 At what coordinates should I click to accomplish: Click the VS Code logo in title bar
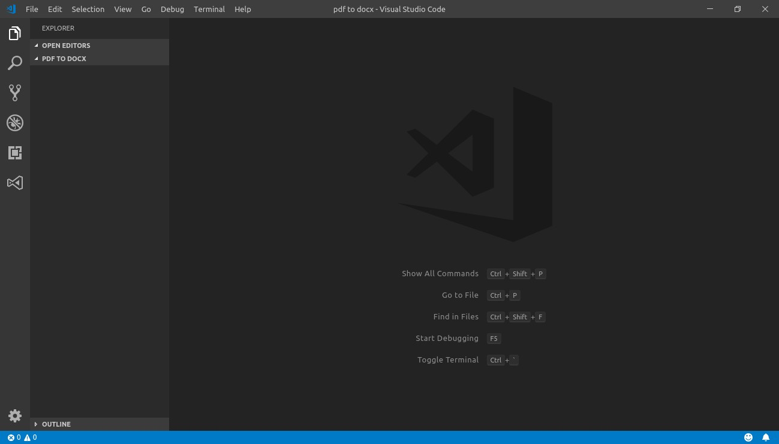pos(11,9)
